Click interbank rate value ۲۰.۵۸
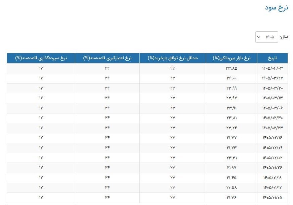 (x=232, y=187)
